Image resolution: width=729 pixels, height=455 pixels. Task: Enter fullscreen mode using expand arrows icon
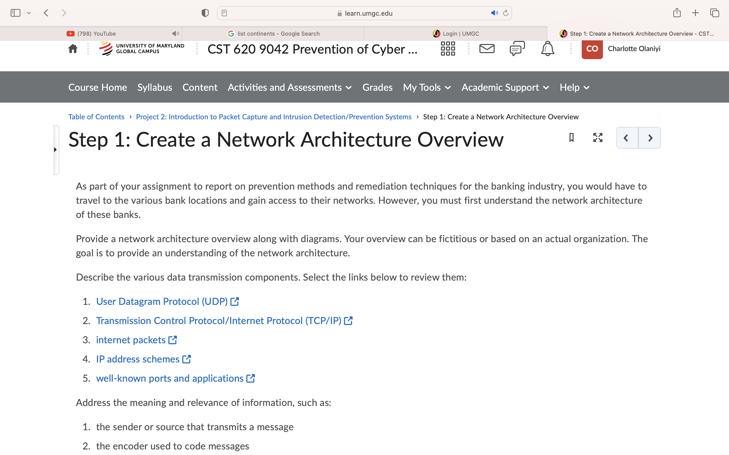click(x=598, y=138)
